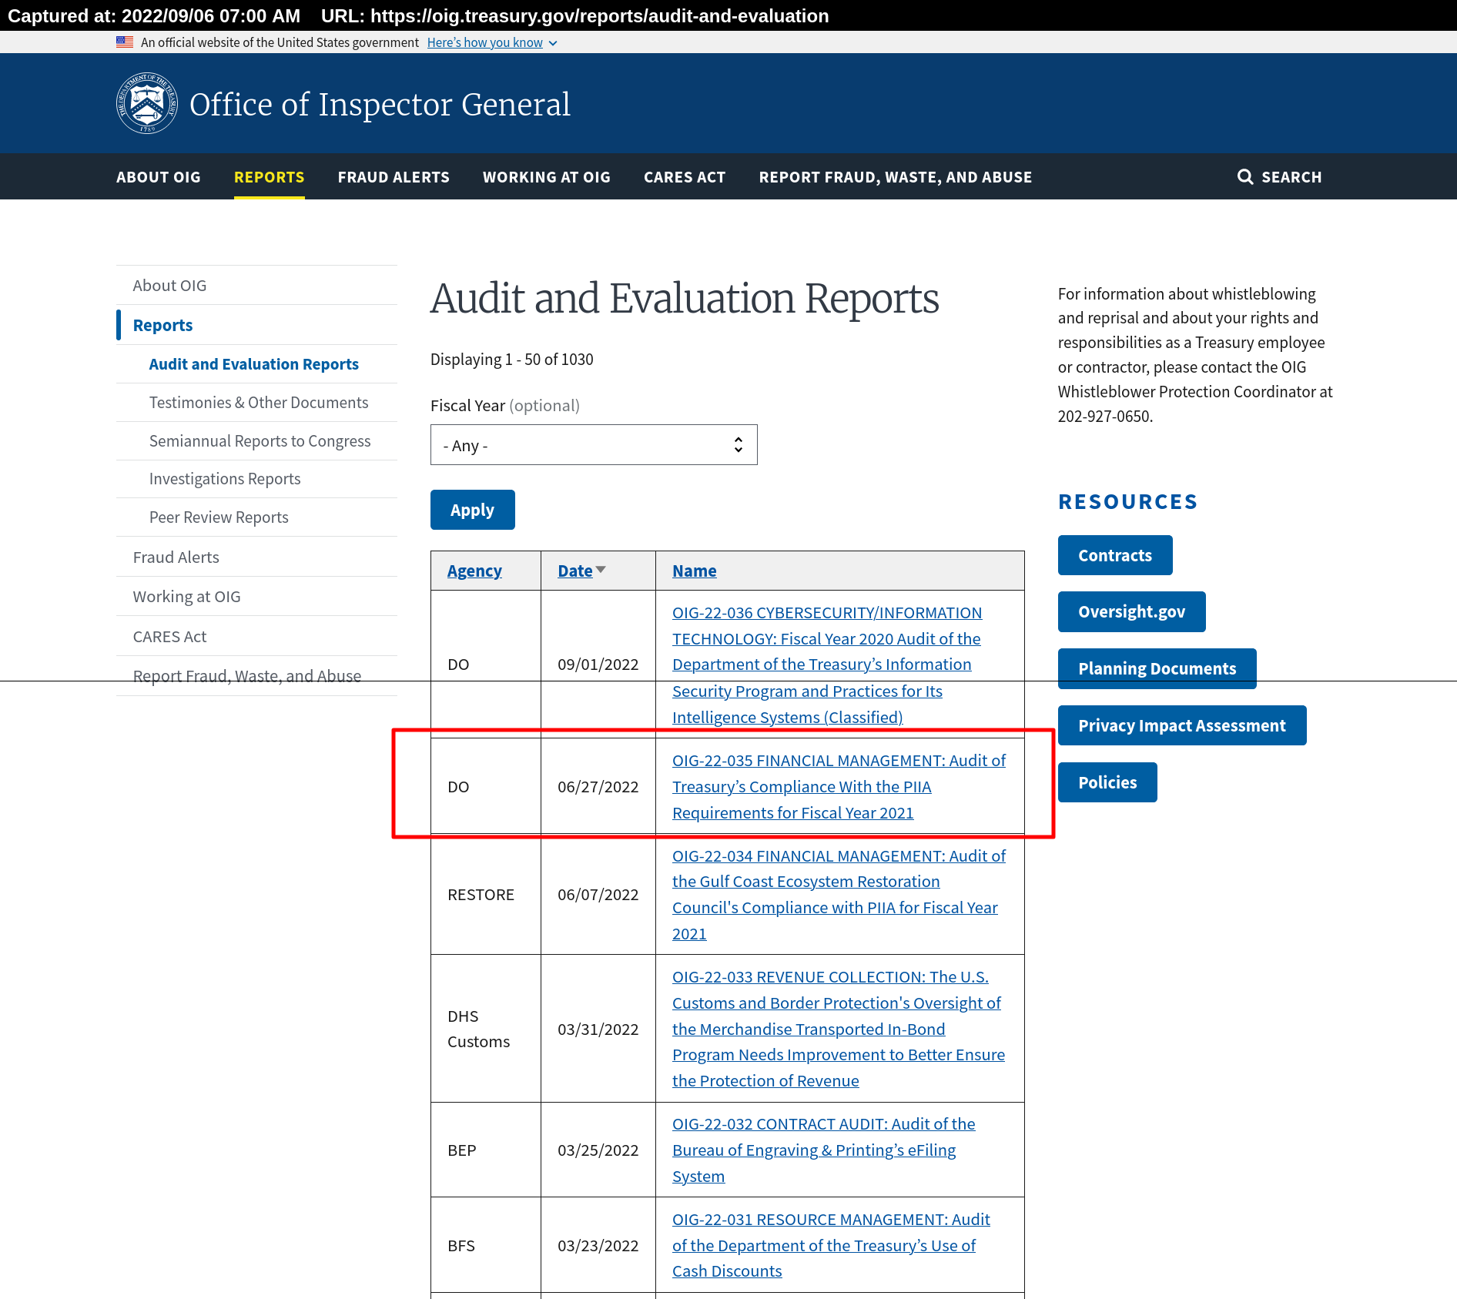The width and height of the screenshot is (1457, 1299).
Task: Open CARES Act in the sidebar
Action: coord(170,637)
